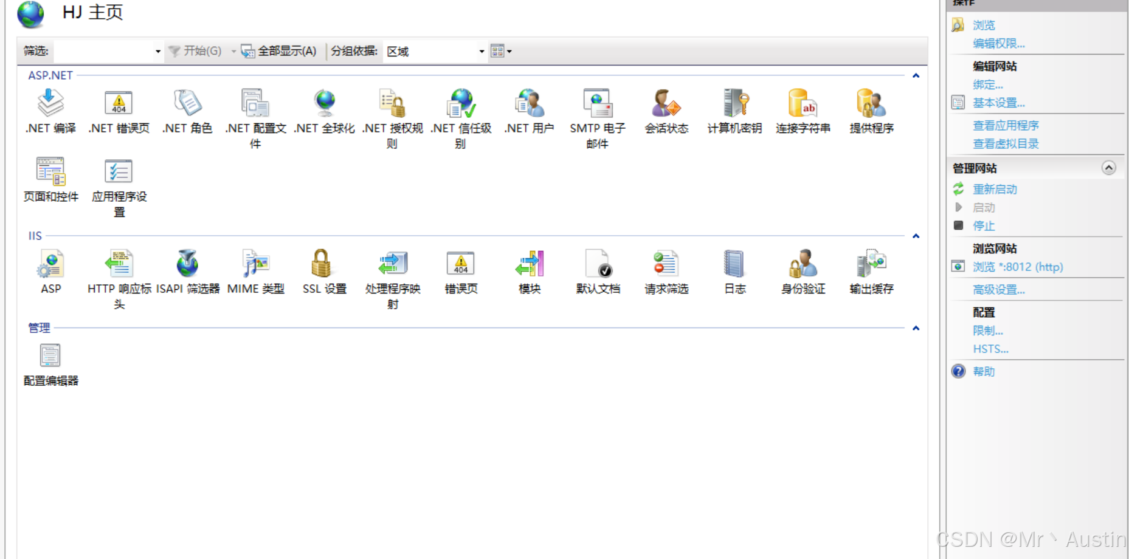Open the 基本设置... link

point(999,103)
